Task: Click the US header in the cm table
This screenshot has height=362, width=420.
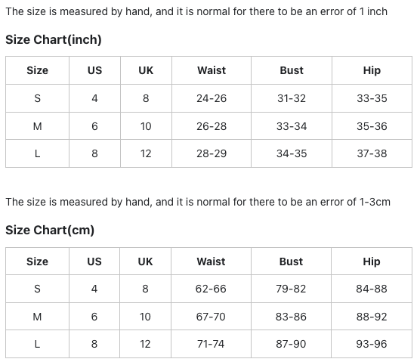Action: 94,261
